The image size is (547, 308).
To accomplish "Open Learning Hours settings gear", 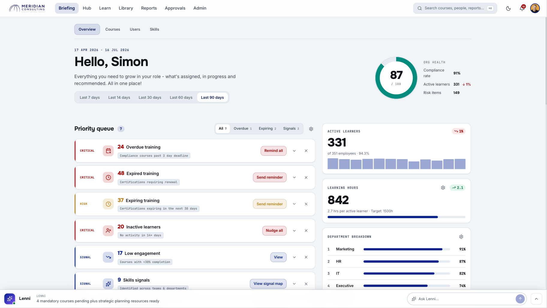I will (x=443, y=188).
